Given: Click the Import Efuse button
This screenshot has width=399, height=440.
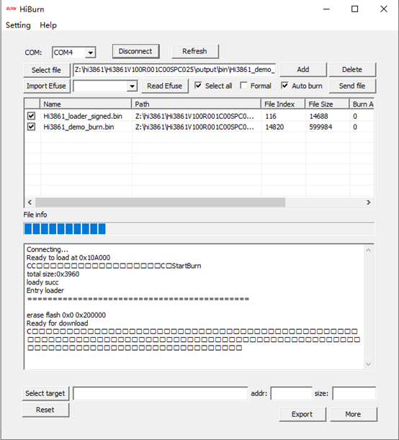Looking at the screenshot, I should click(46, 86).
